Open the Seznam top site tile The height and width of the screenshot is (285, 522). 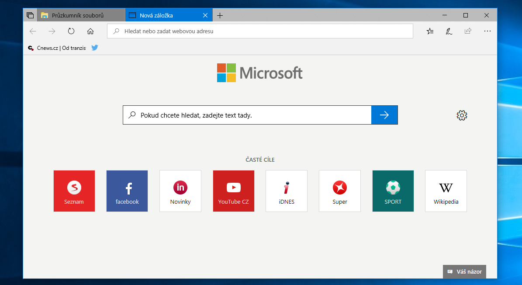tap(74, 191)
